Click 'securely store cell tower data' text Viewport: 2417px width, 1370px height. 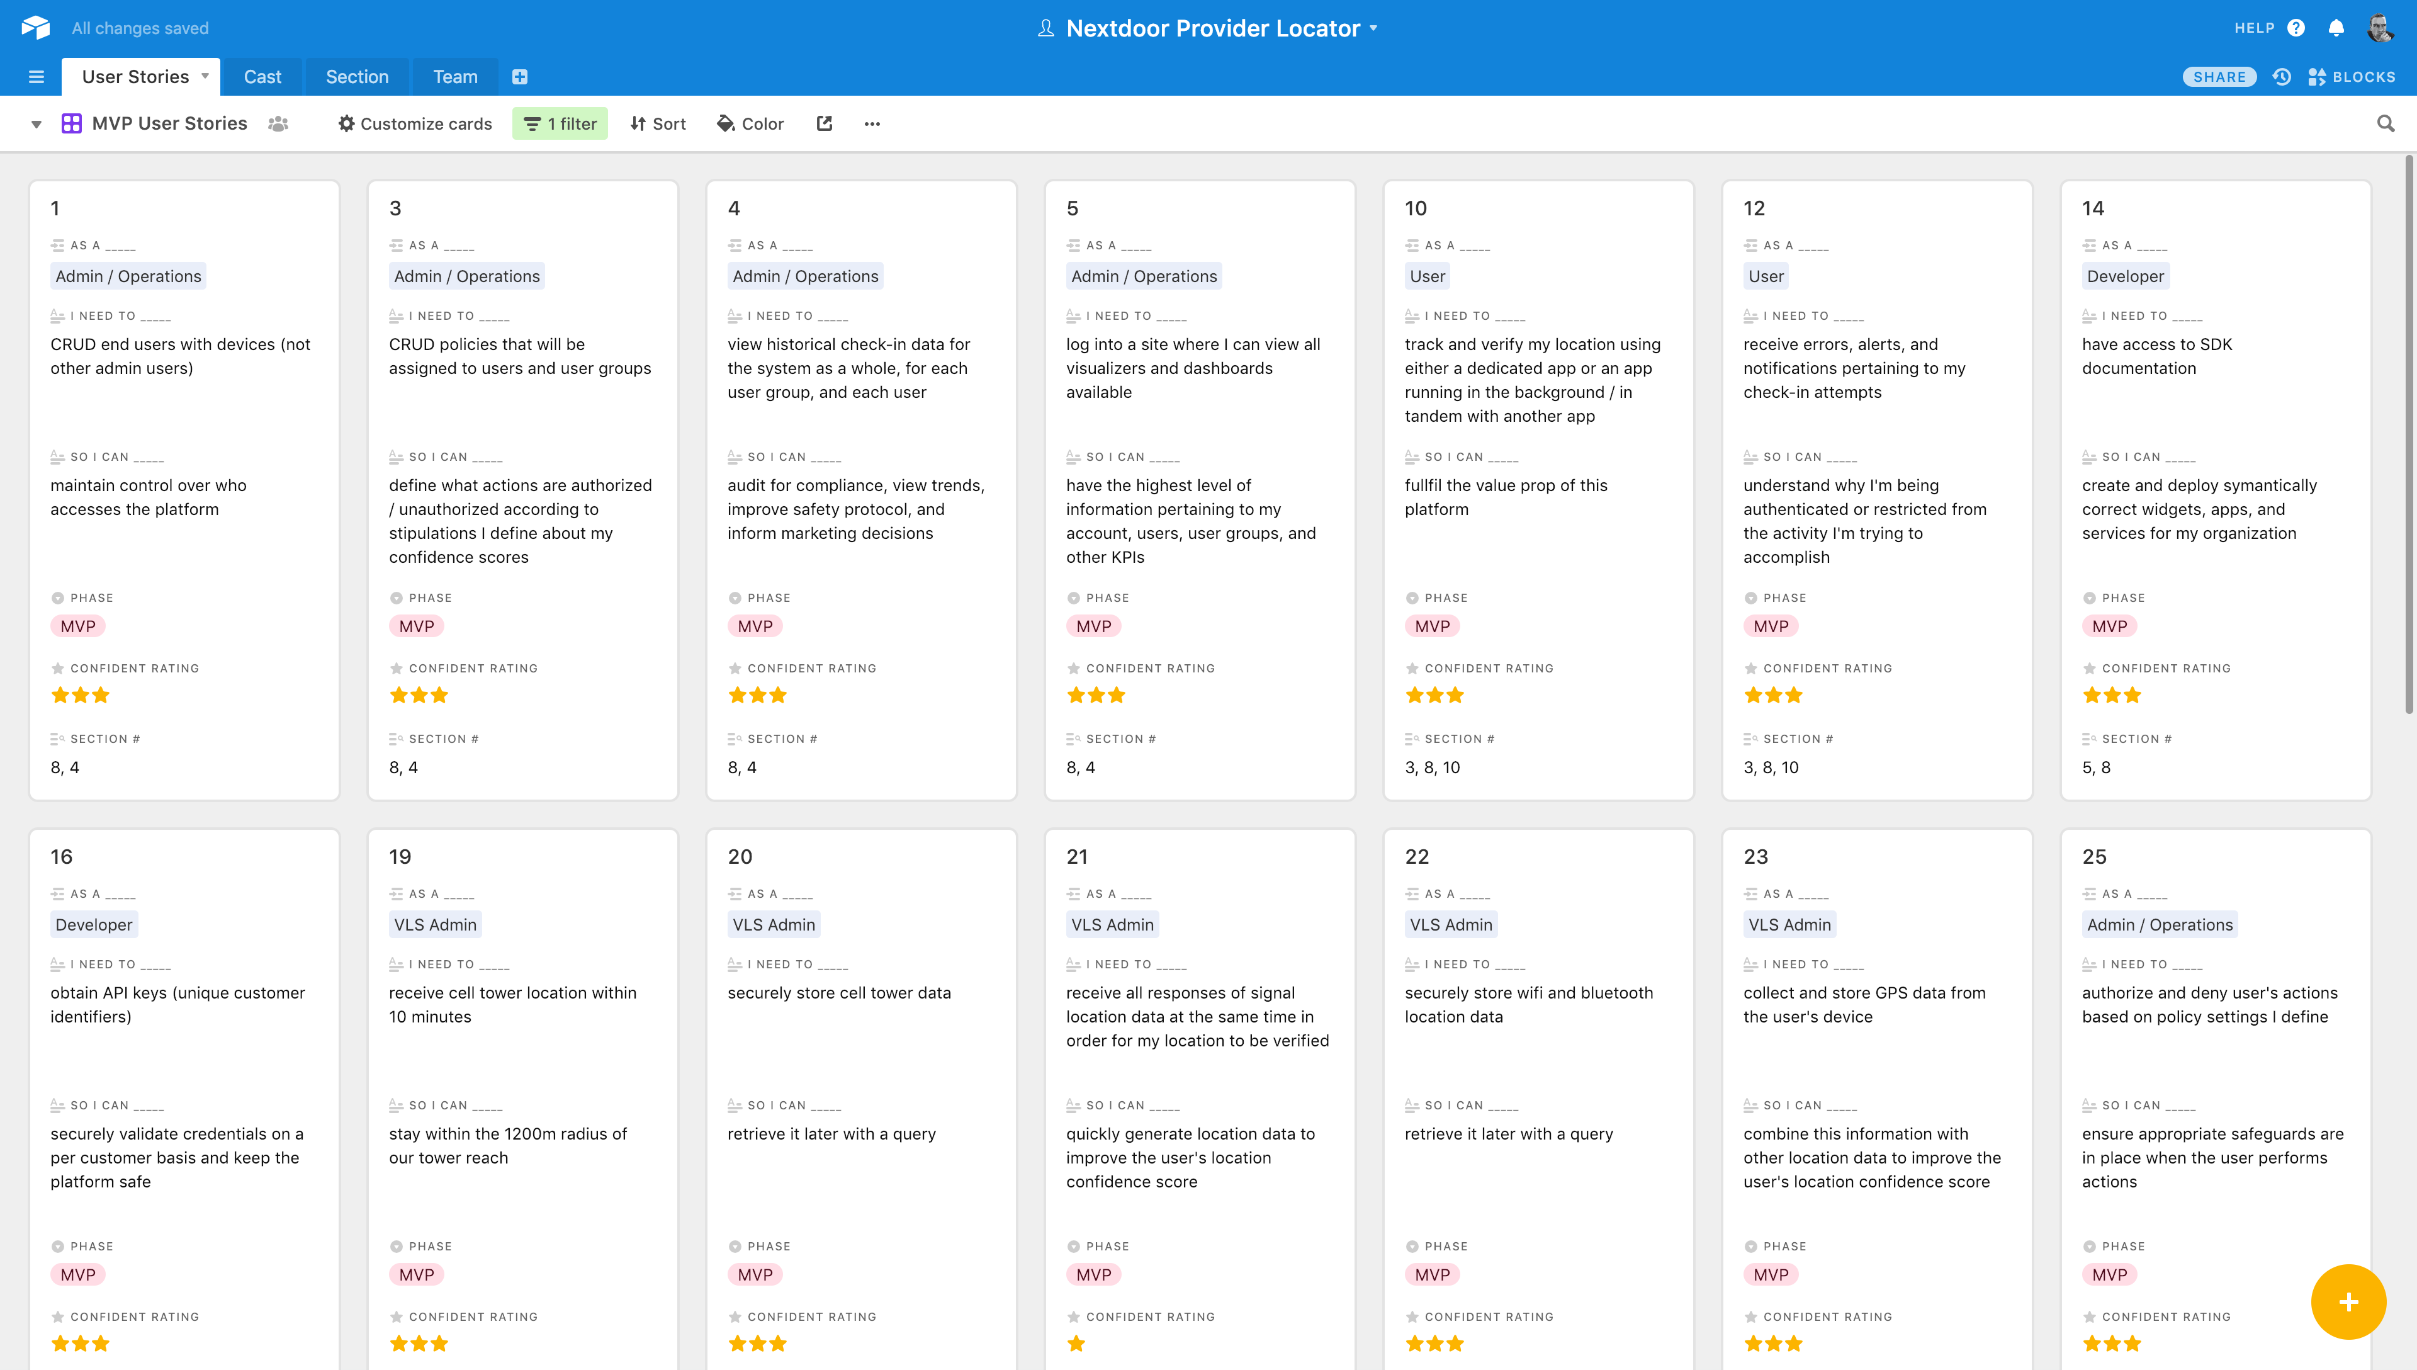839,993
